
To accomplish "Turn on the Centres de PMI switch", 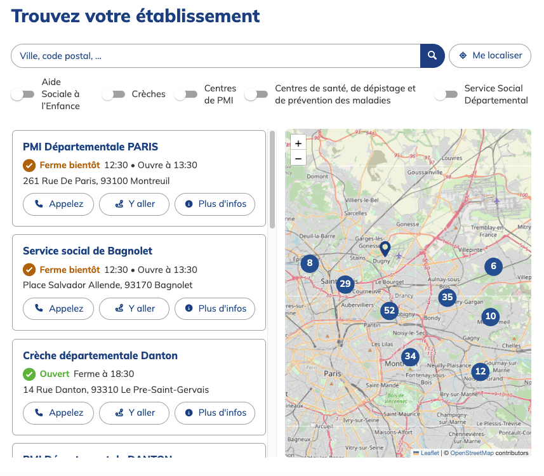I will point(186,93).
